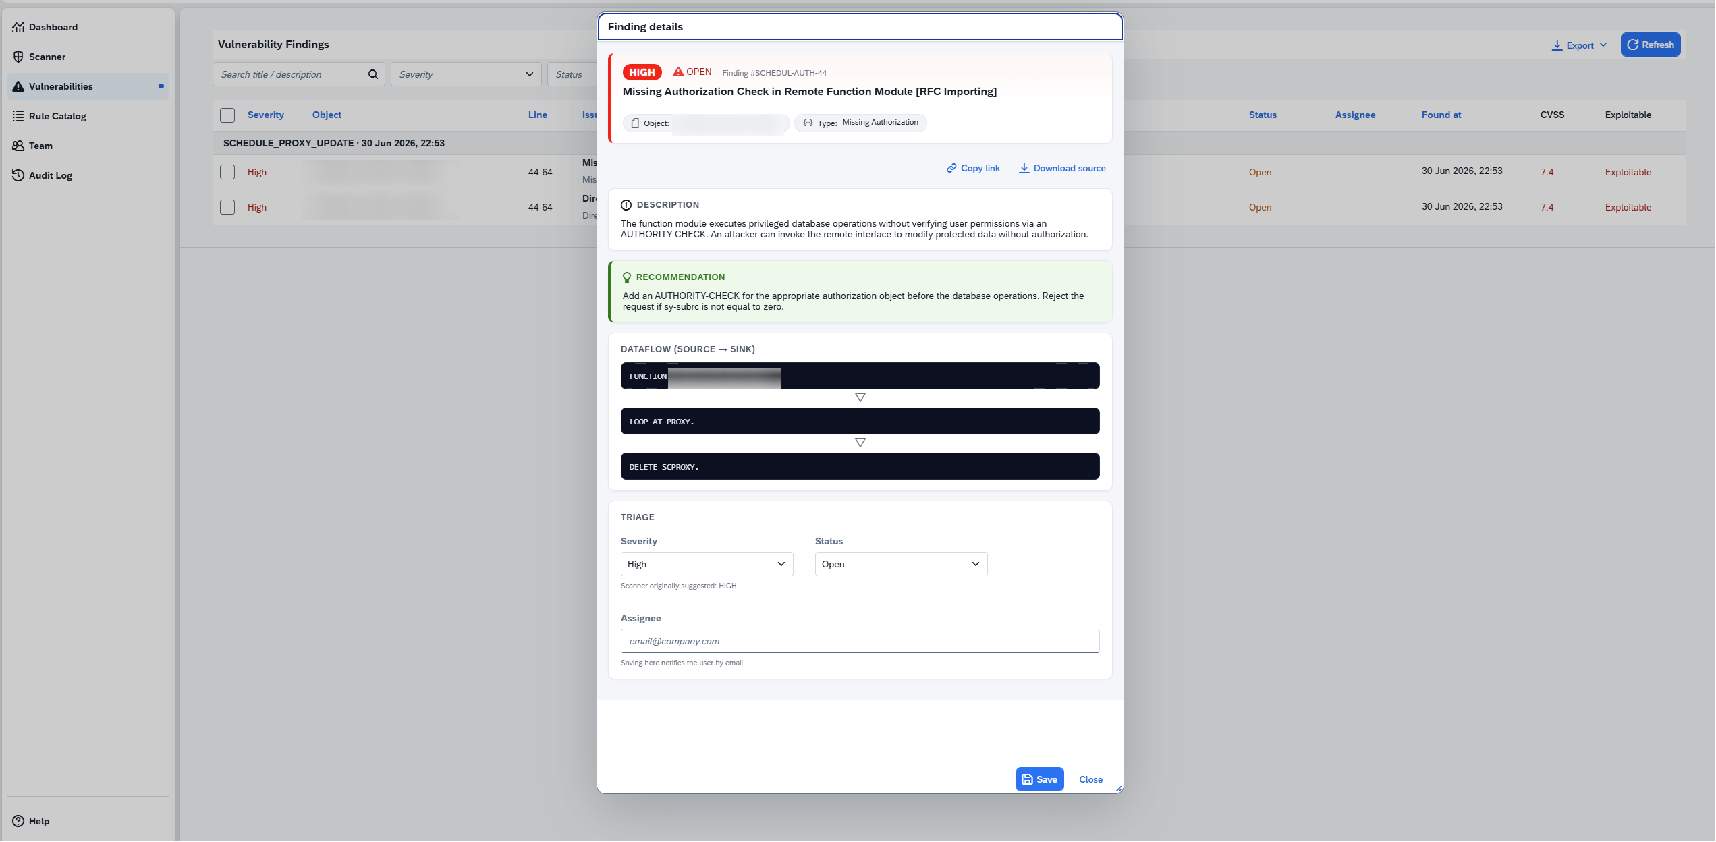Click the Download source arrow icon
Viewport: 1716px width, 842px height.
(x=1024, y=168)
